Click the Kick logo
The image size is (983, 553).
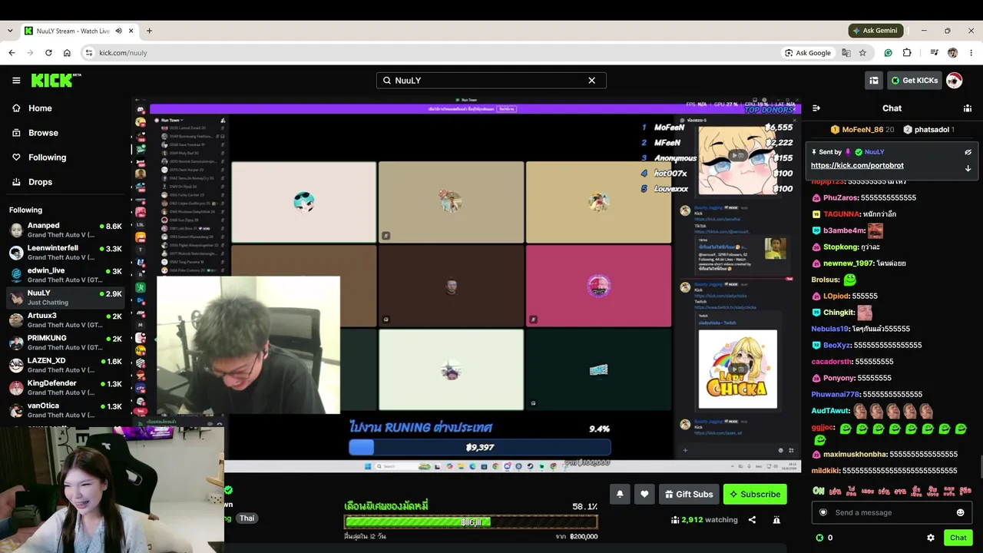(56, 81)
